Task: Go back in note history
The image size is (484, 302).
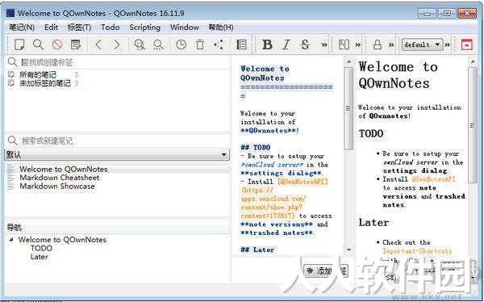Action: point(98,45)
